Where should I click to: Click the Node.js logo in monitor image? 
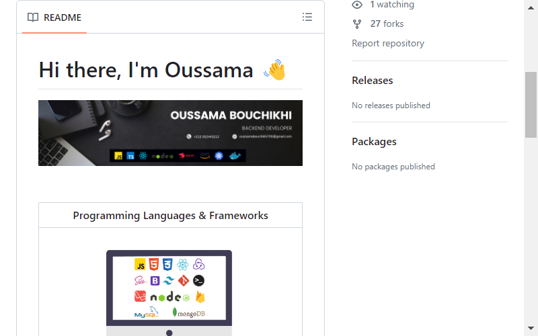(170, 297)
